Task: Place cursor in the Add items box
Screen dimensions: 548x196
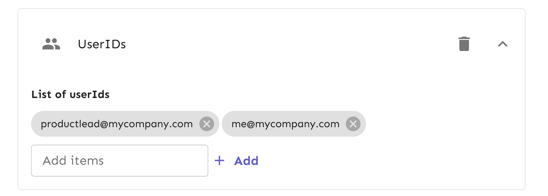Action: coord(120,161)
